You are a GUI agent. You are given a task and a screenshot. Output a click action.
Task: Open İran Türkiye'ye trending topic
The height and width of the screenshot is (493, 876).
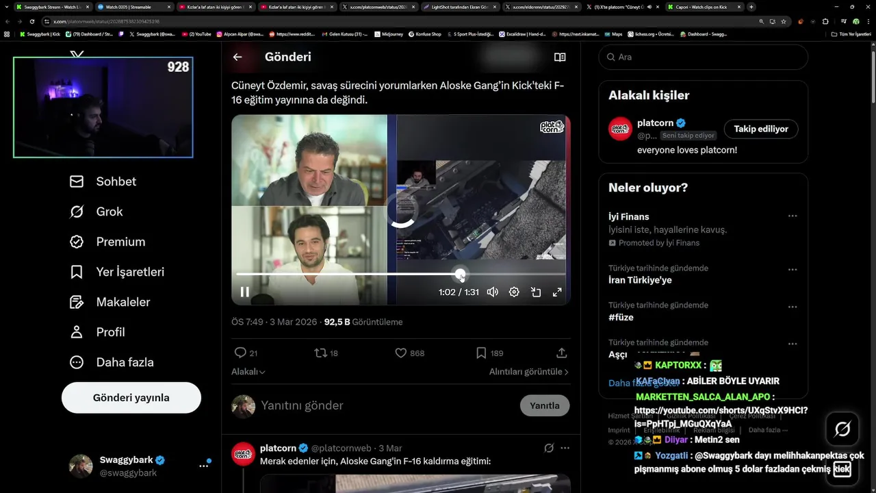click(x=640, y=280)
